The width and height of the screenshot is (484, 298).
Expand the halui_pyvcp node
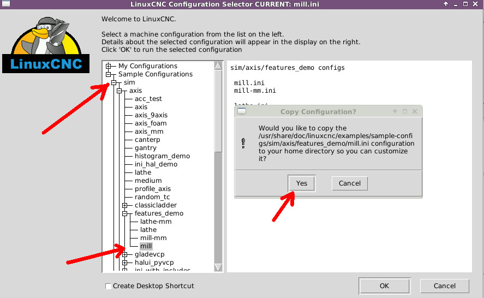125,263
